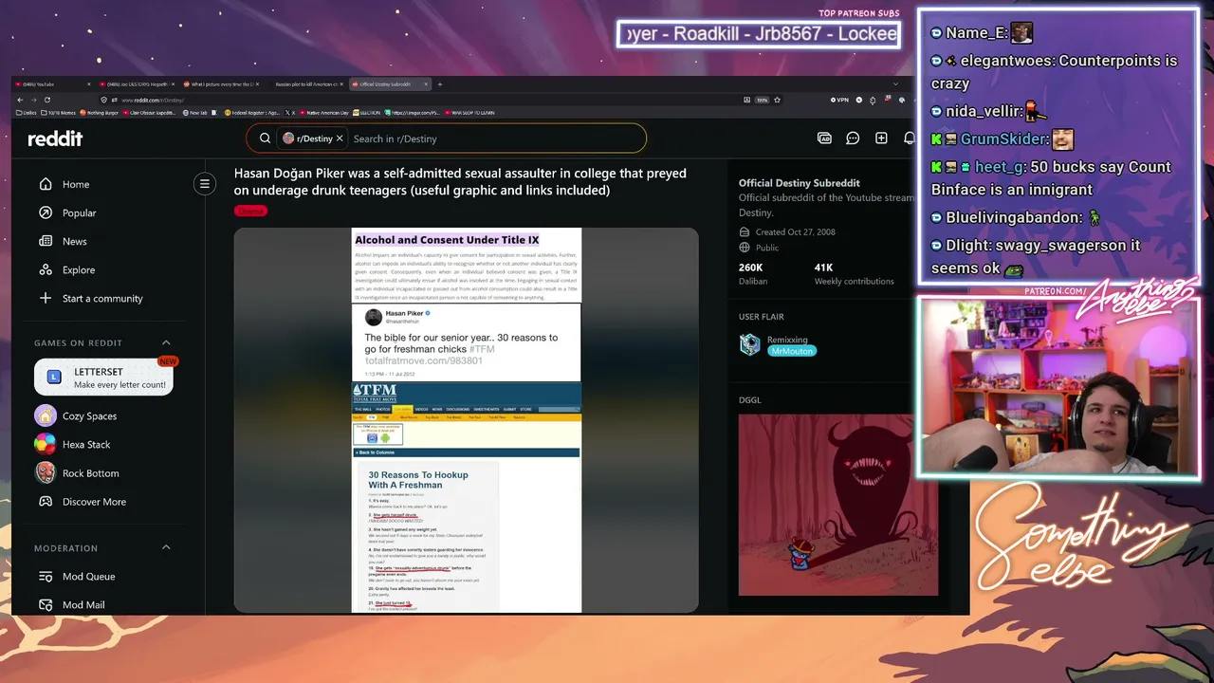This screenshot has width=1214, height=683.
Task: Collapse the left navigation sidebar
Action: point(205,184)
